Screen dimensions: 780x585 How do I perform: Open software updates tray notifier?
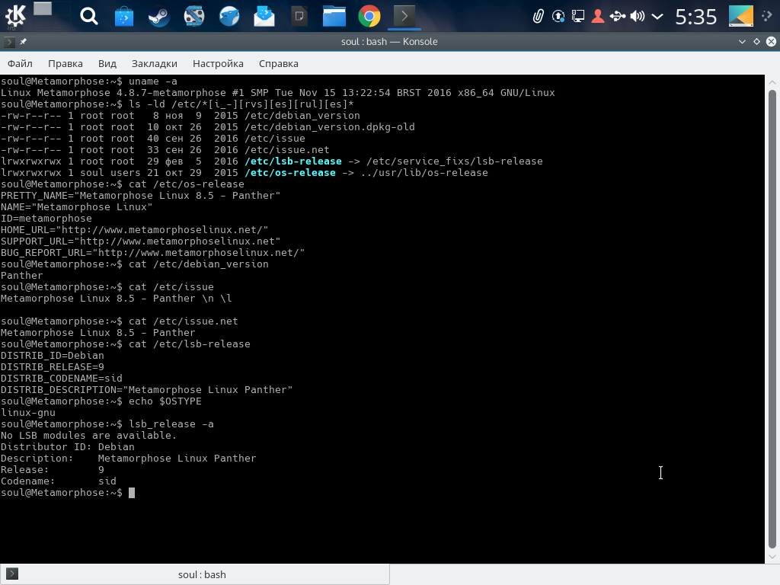(558, 17)
